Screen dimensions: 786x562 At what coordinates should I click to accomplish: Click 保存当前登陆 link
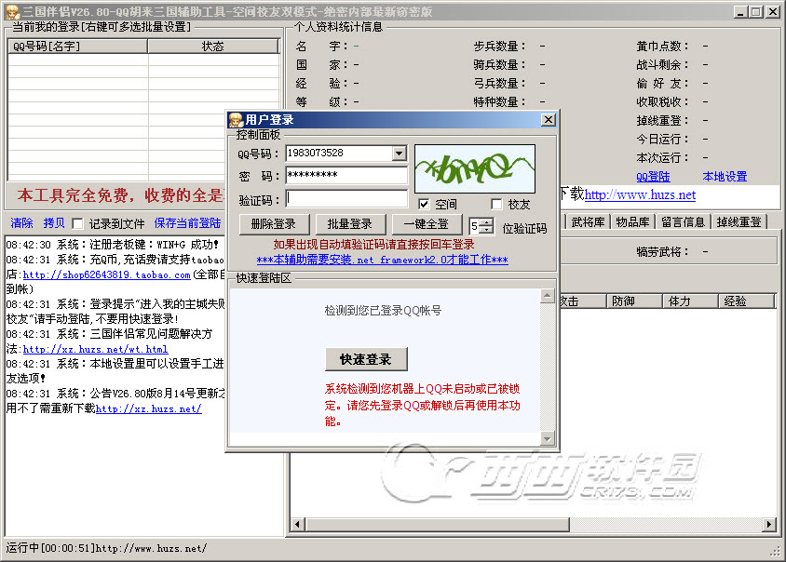[x=187, y=223]
